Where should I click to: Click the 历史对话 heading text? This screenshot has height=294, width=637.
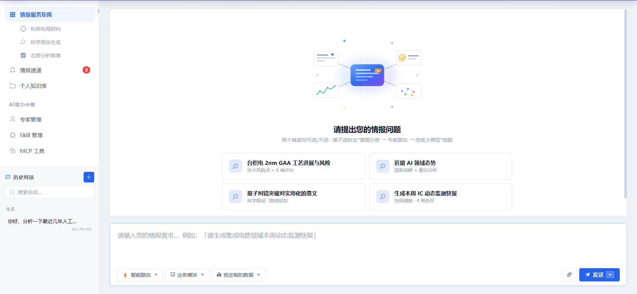[24, 177]
